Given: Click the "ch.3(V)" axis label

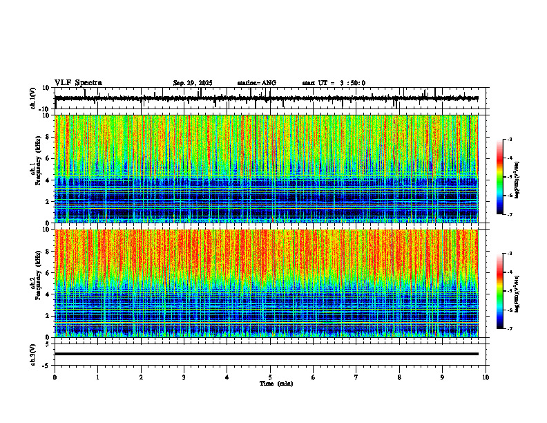Looking at the screenshot, I should pos(33,355).
